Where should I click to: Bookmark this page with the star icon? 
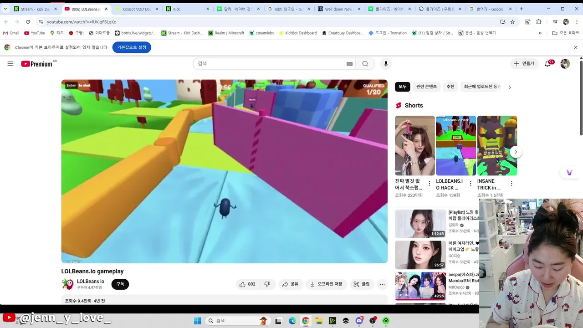coord(512,22)
